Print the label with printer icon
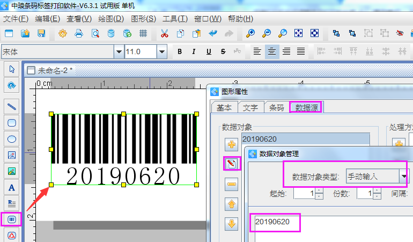413x242 pixels. tap(79, 33)
